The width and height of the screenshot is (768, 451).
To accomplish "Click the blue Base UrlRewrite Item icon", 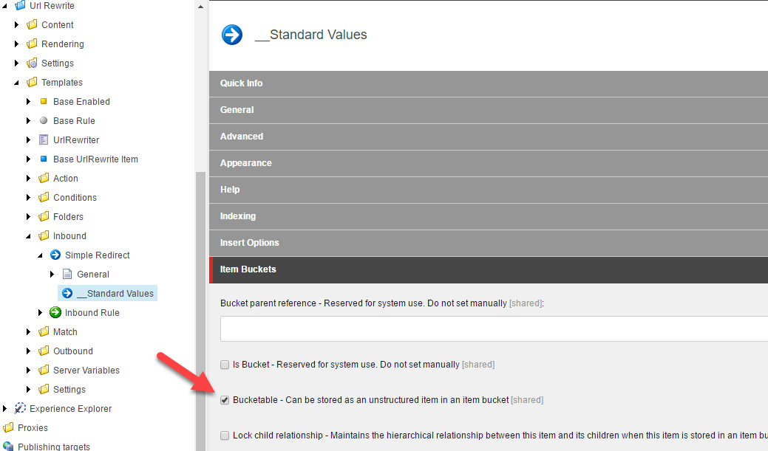I will [x=44, y=159].
